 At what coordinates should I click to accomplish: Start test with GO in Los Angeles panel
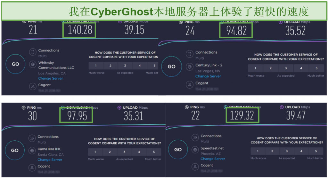click(15, 64)
